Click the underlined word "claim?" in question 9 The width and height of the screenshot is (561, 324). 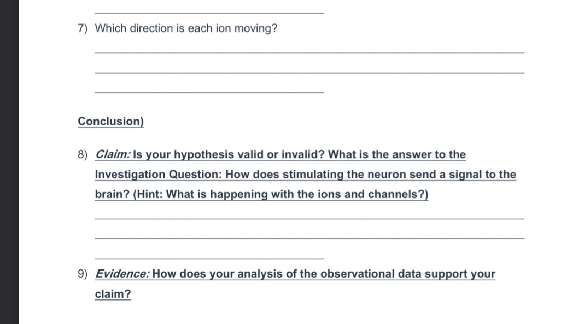click(x=113, y=294)
